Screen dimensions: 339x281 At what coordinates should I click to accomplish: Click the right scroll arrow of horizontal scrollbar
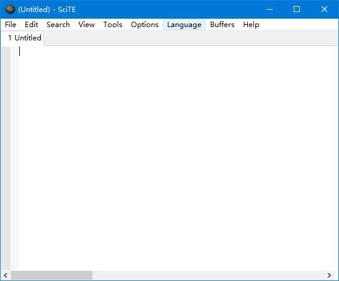click(329, 275)
